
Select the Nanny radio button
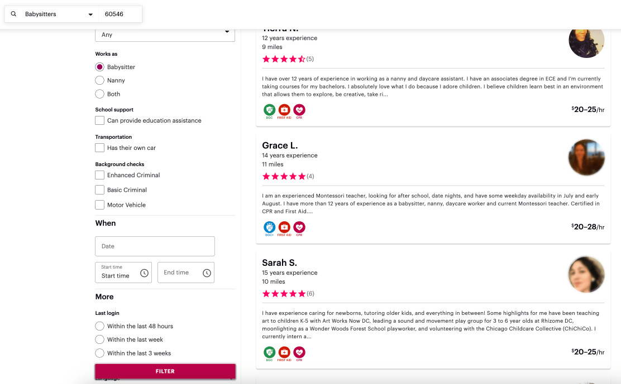pos(99,80)
